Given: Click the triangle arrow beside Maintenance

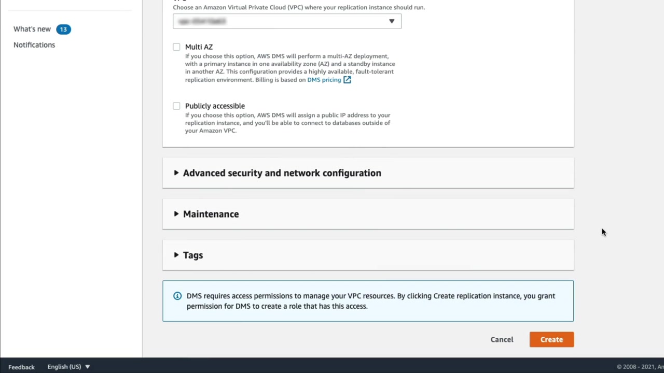Looking at the screenshot, I should [x=176, y=214].
